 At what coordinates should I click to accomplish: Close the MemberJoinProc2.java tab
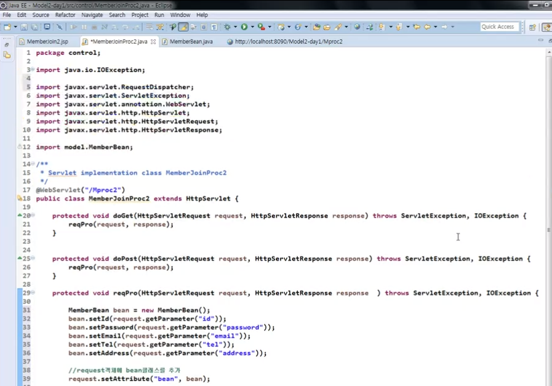coord(153,42)
